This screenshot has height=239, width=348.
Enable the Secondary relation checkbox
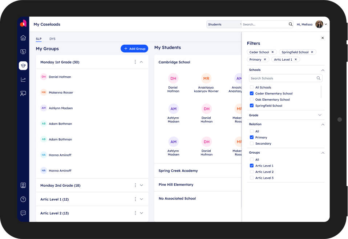click(252, 143)
